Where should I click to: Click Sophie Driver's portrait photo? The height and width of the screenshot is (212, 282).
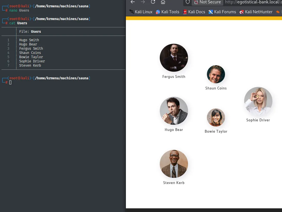click(258, 101)
